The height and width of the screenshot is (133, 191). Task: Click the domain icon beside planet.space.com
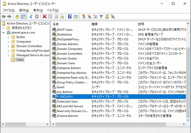8,33
